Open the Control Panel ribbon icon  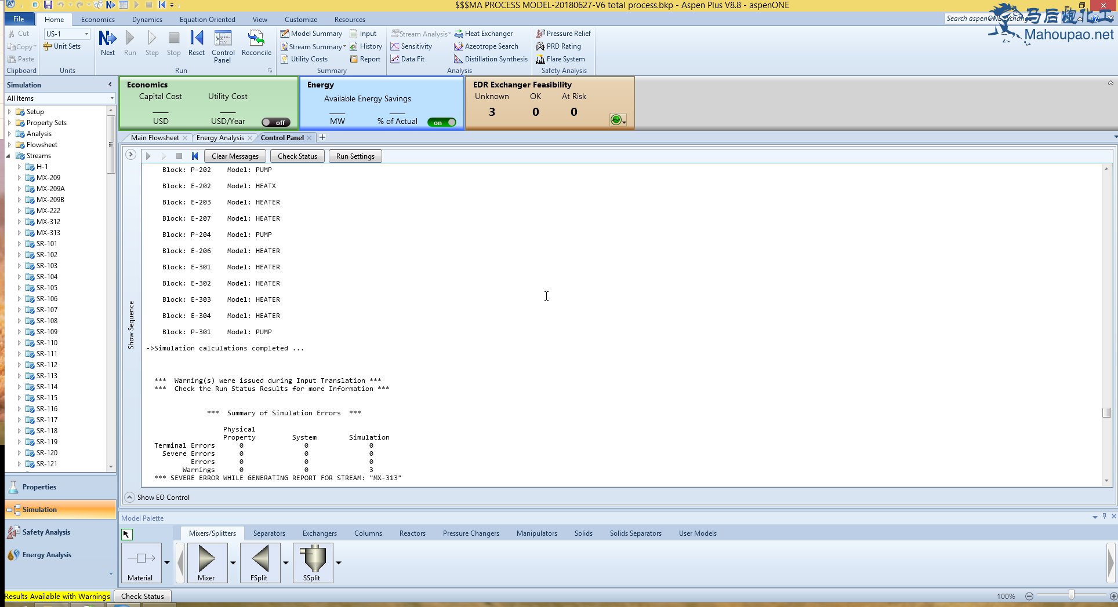(x=223, y=46)
